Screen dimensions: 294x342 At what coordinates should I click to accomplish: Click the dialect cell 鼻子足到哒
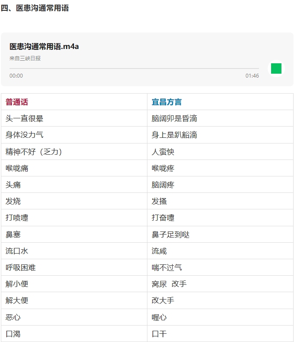(x=170, y=235)
